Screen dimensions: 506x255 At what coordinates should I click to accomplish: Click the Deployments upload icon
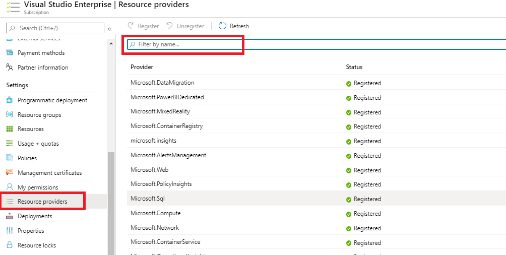coord(10,216)
